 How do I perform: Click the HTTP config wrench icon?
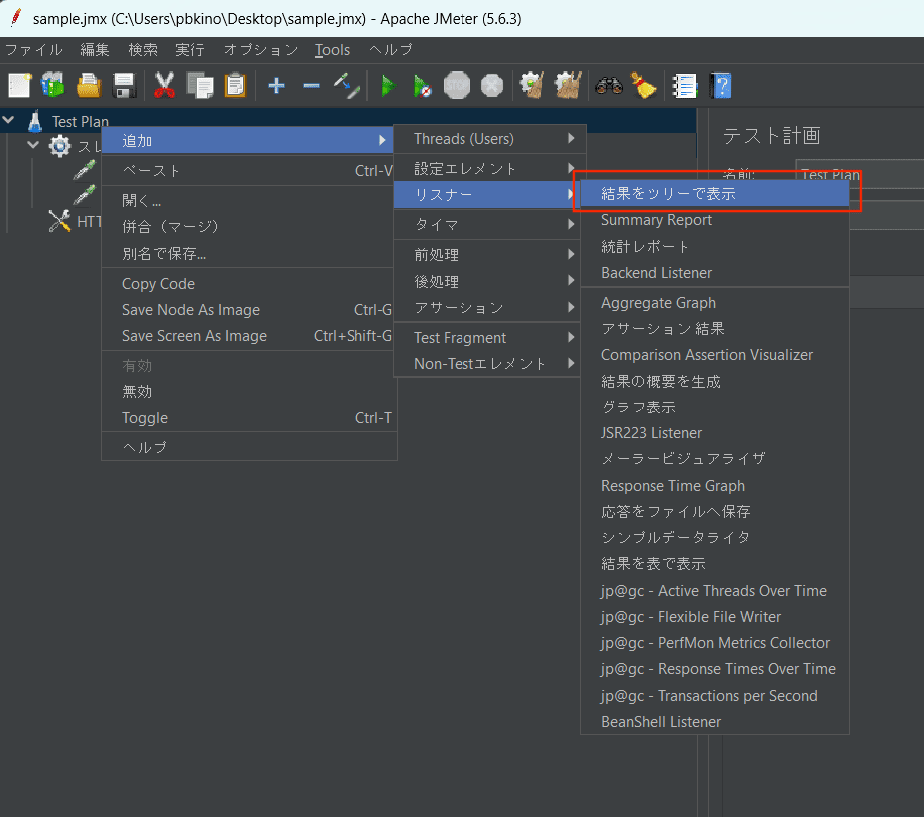pos(59,221)
